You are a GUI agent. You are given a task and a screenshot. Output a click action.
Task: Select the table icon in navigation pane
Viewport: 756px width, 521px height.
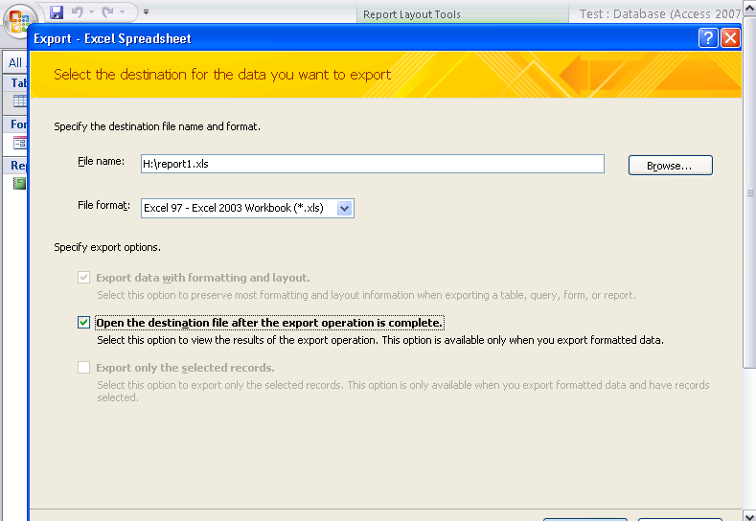click(x=20, y=102)
